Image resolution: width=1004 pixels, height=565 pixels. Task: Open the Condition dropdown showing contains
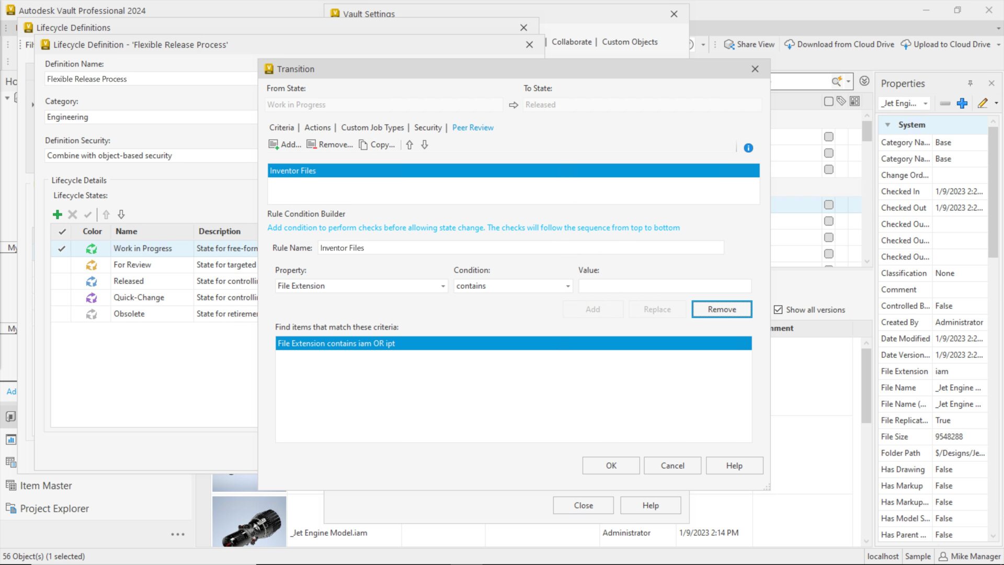[x=567, y=286]
